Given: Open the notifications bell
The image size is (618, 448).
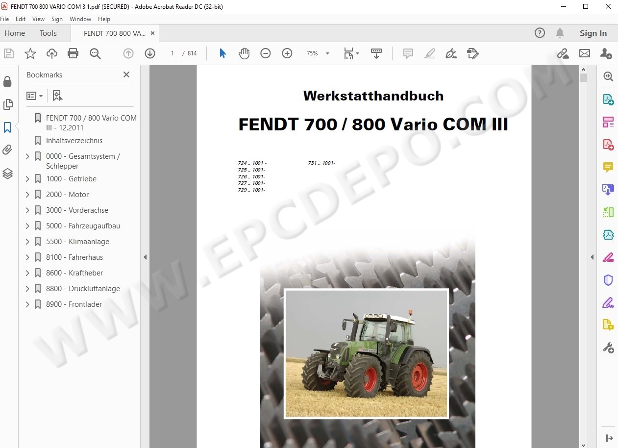Looking at the screenshot, I should (560, 33).
